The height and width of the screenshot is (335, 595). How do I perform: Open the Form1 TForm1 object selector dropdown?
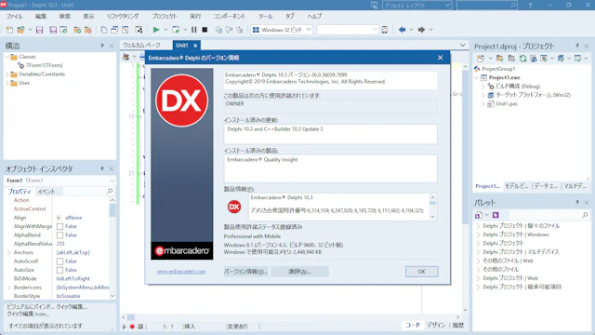[x=112, y=181]
